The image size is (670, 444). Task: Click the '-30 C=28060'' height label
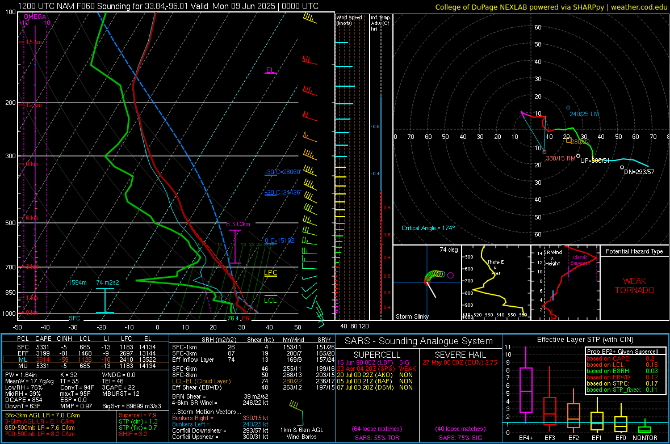283,172
